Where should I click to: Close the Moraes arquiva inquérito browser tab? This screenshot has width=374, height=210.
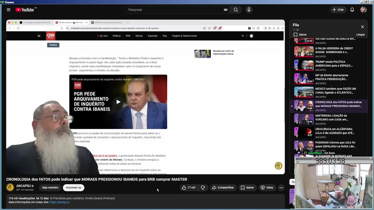[x=86, y=22]
